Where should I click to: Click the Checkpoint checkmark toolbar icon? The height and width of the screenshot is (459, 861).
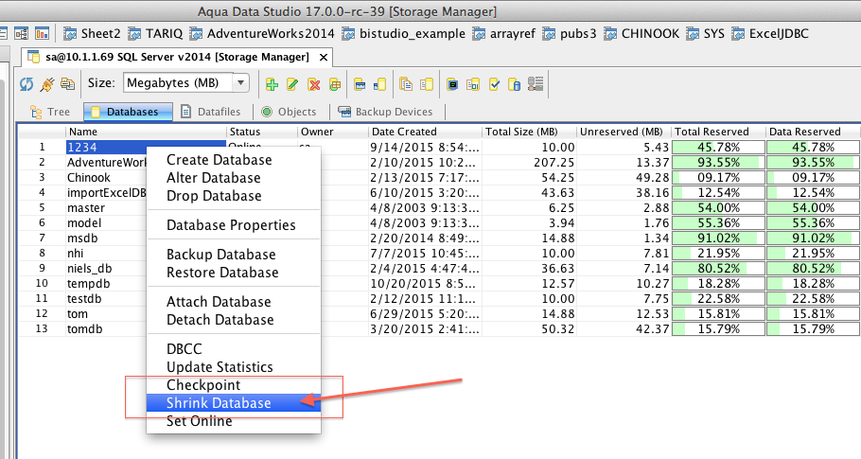(494, 84)
